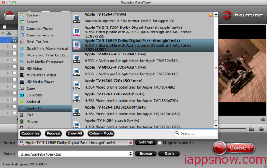Click the Apple TV H.264 1920x1080 profile icon
267x168 pixels.
(x=77, y=111)
